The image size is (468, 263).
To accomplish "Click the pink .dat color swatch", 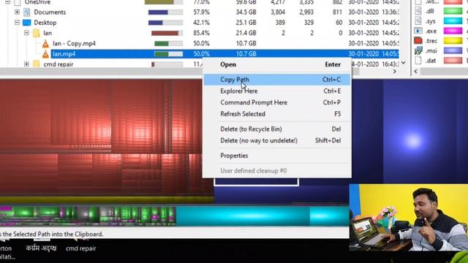I will tap(453, 60).
